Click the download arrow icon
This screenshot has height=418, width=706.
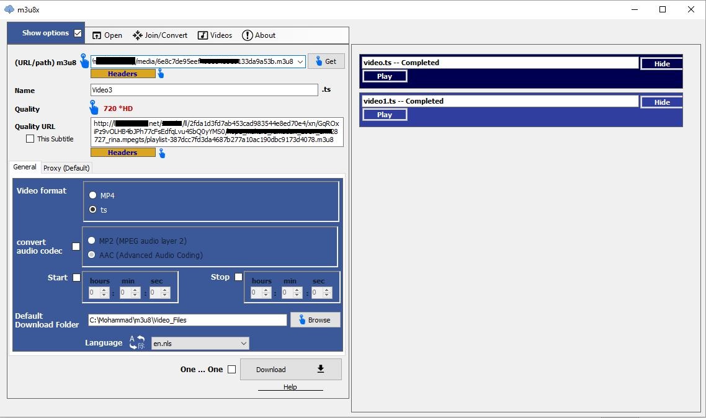pyautogui.click(x=321, y=369)
